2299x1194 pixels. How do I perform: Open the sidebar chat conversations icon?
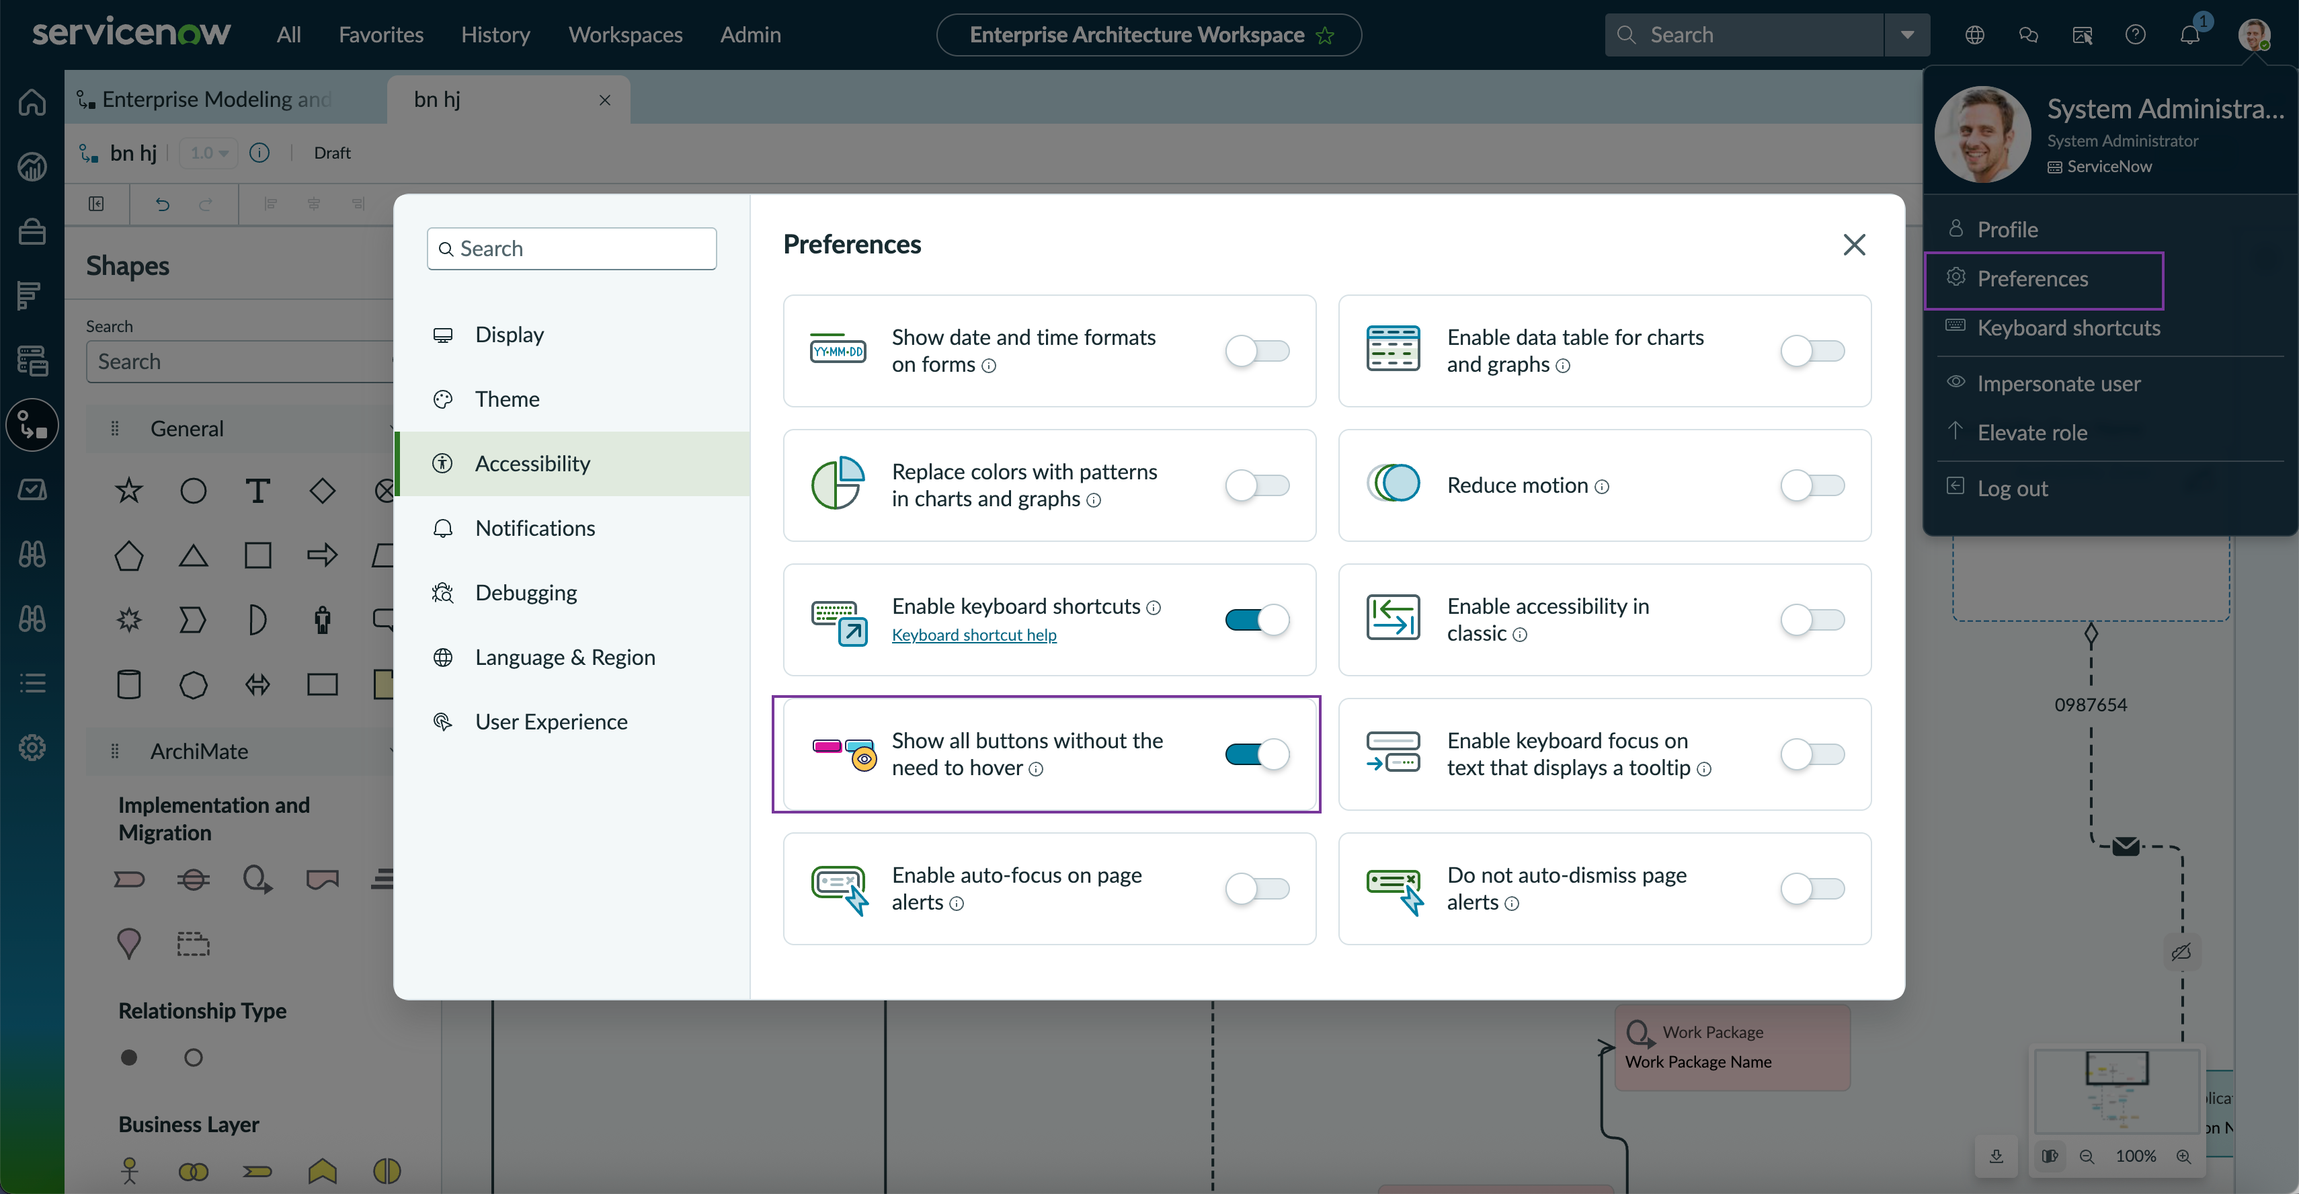pyautogui.click(x=2029, y=35)
